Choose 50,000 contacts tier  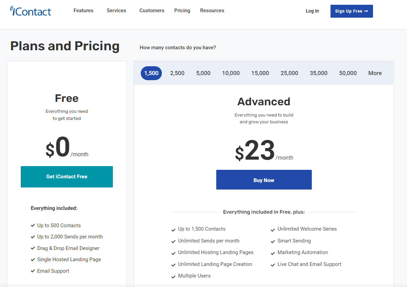click(348, 73)
